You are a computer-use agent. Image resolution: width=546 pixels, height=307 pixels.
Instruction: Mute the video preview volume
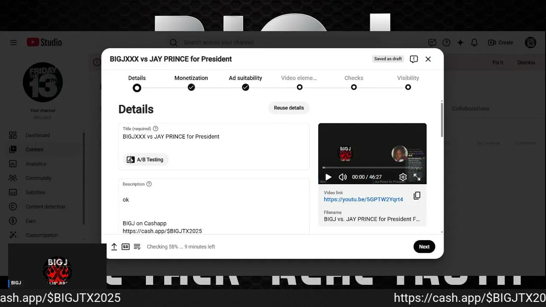click(343, 177)
